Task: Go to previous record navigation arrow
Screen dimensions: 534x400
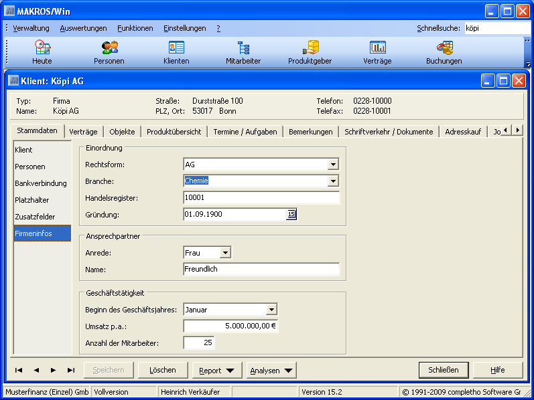Action: pos(36,370)
